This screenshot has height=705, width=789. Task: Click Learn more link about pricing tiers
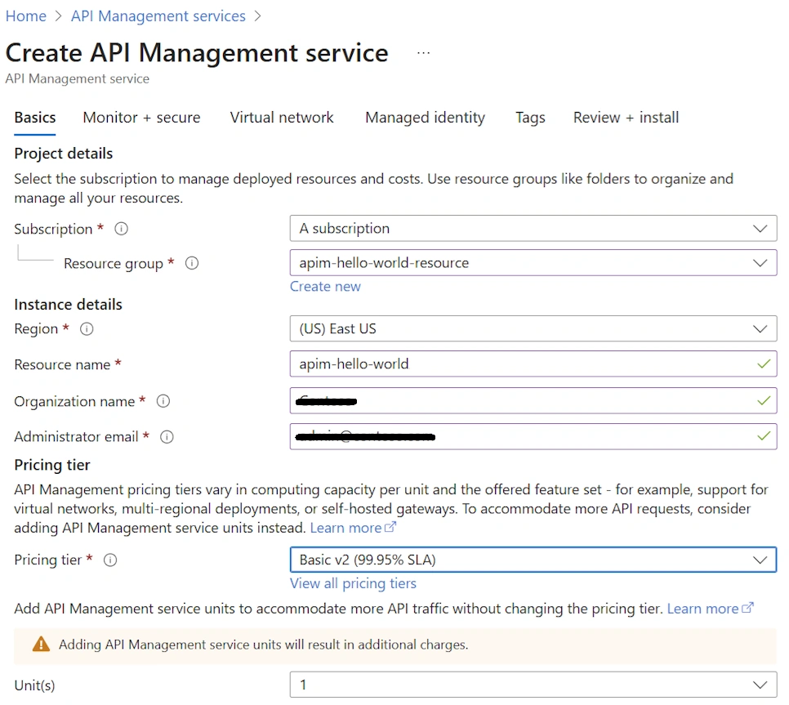point(345,528)
